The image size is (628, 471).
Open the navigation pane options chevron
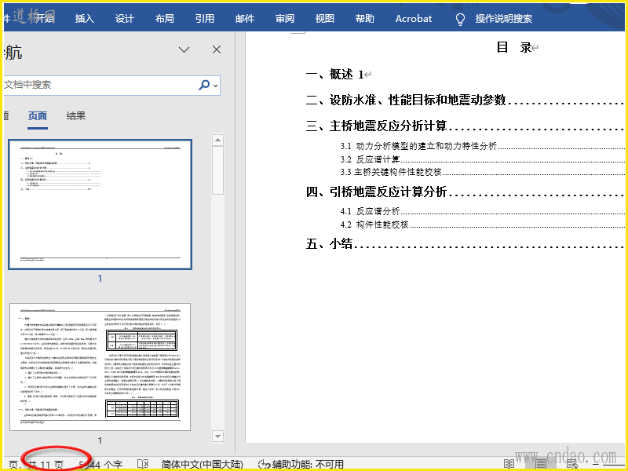pos(184,49)
